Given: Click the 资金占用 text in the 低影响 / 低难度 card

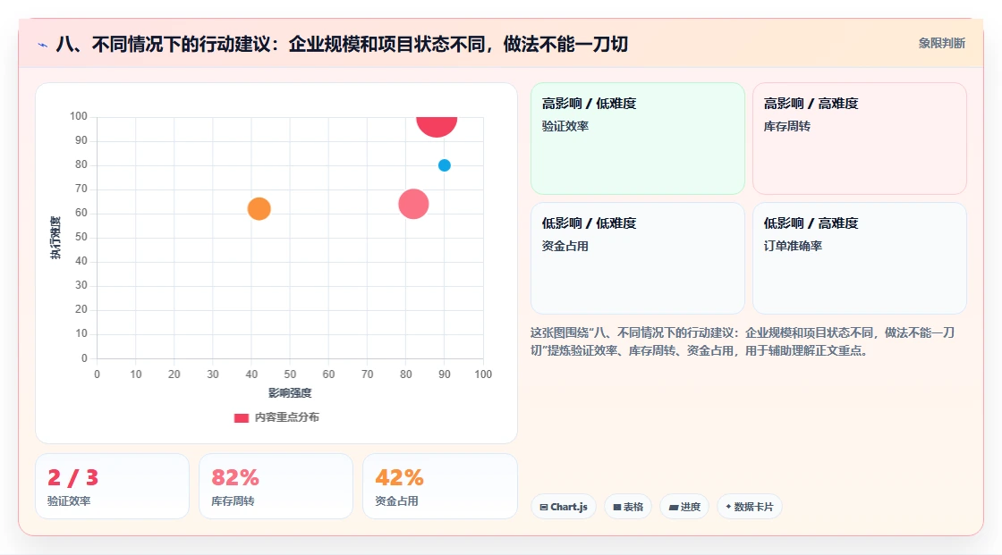Looking at the screenshot, I should tap(565, 246).
